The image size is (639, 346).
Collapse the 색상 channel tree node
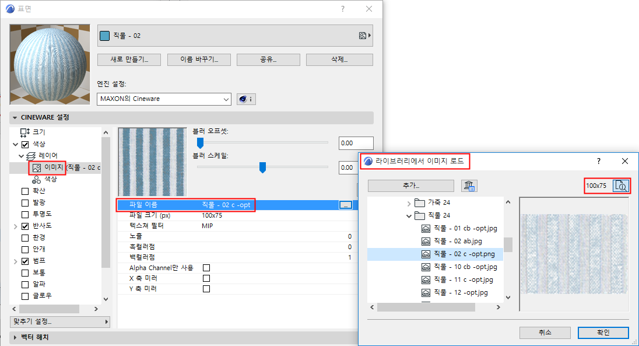(x=16, y=145)
